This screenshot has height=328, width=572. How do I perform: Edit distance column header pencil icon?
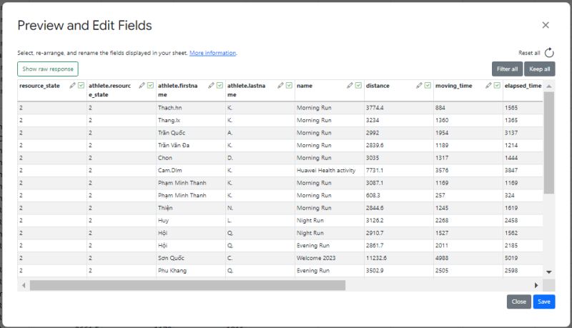[419, 85]
